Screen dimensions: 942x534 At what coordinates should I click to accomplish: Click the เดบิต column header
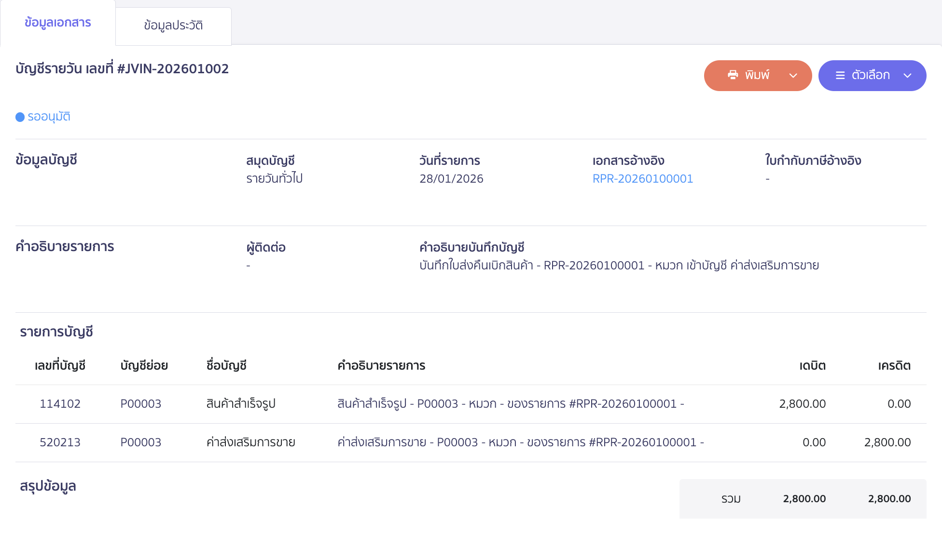point(811,366)
